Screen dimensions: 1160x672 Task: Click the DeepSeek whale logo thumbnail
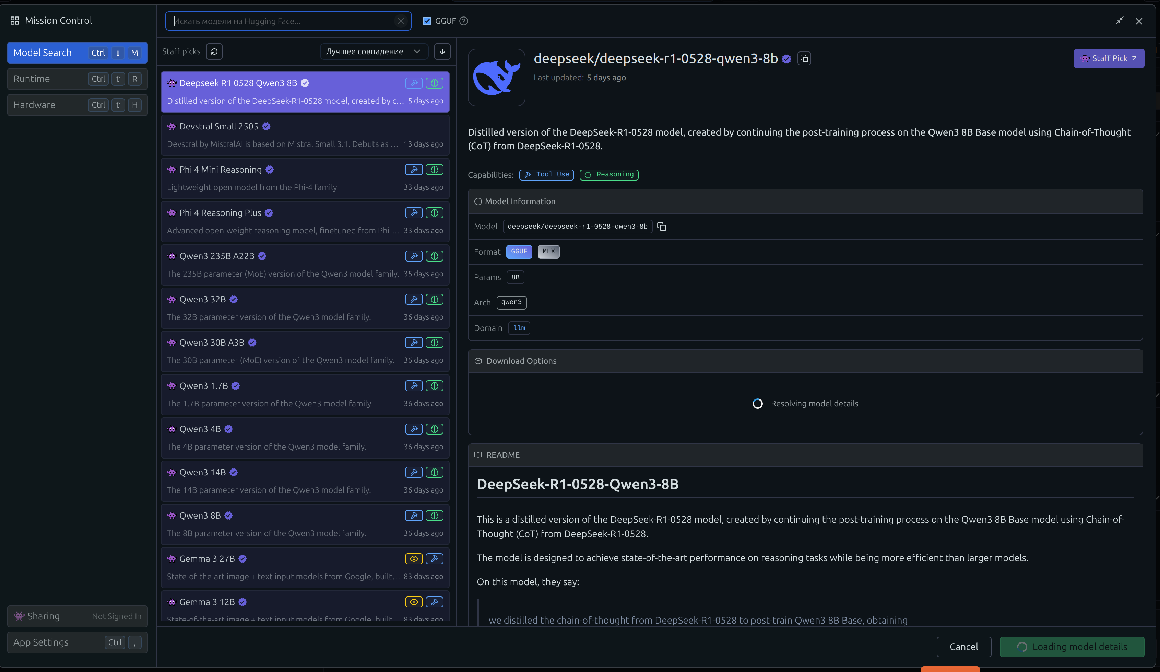click(x=496, y=77)
